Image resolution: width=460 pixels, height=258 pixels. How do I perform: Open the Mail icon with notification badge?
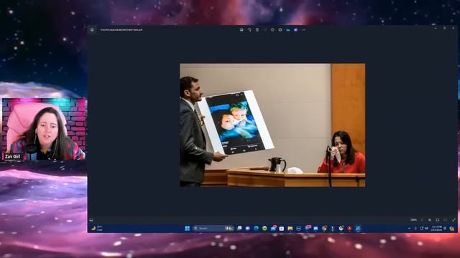[273, 228]
